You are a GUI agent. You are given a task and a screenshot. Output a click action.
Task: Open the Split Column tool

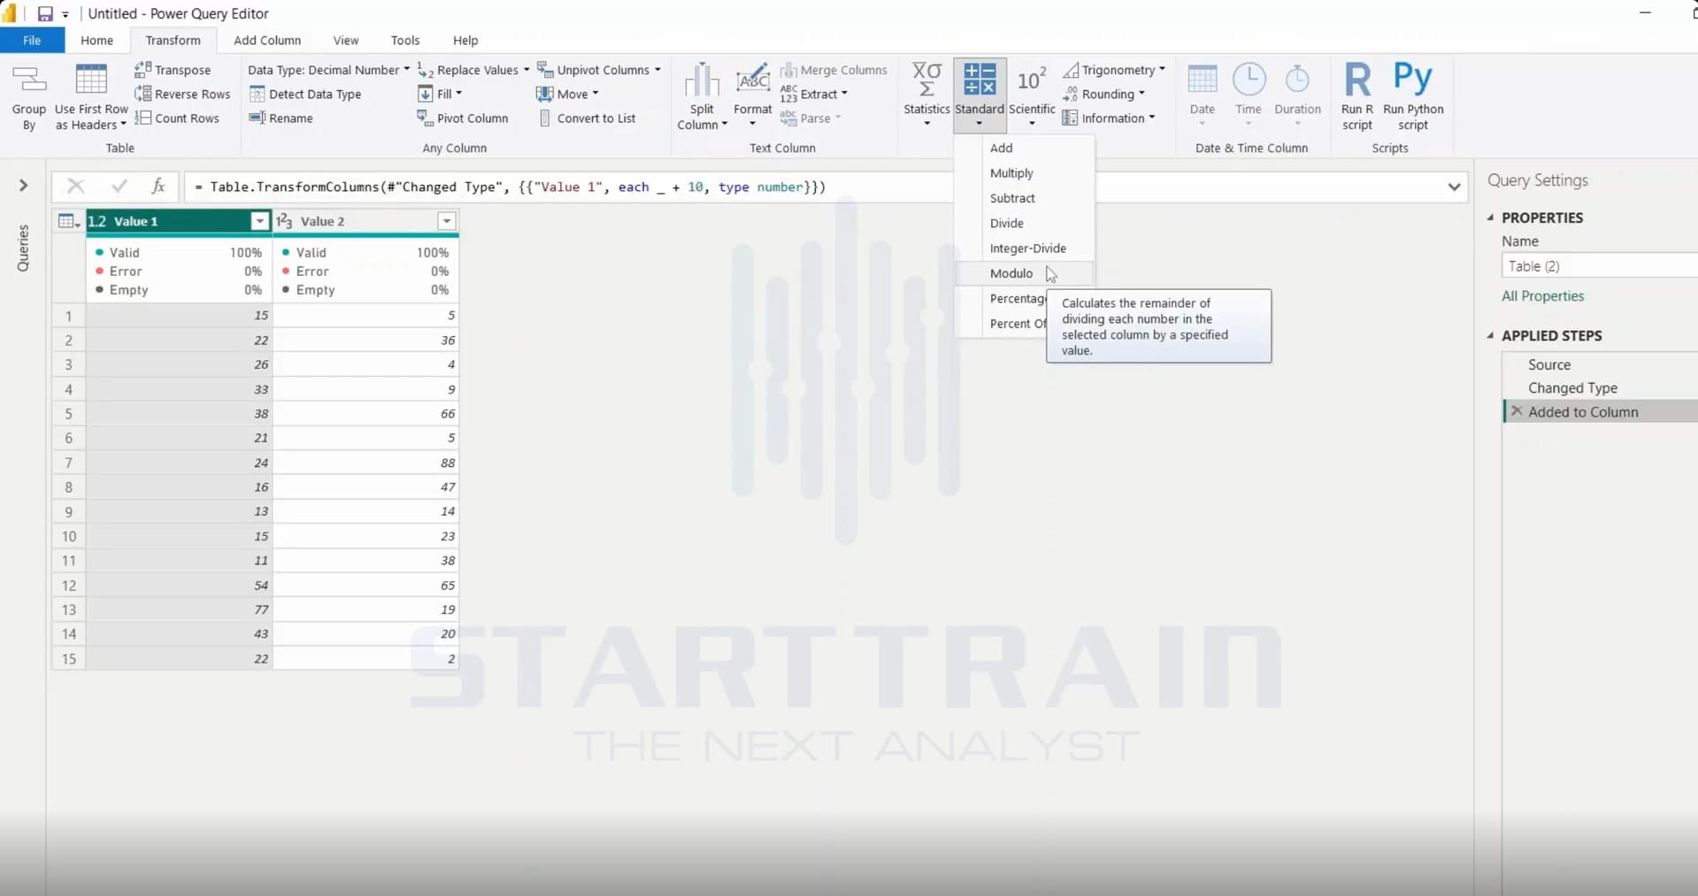(x=702, y=97)
